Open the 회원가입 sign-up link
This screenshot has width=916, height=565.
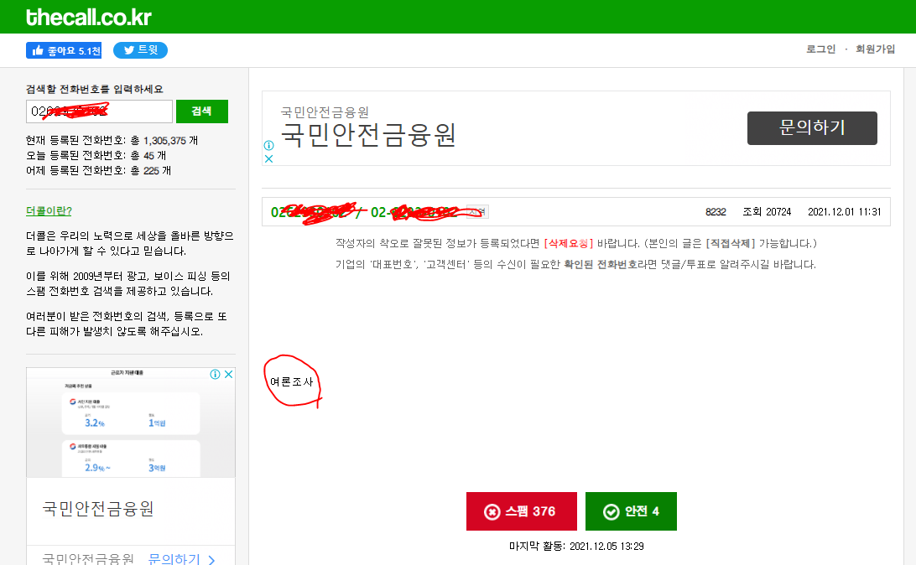click(x=875, y=49)
